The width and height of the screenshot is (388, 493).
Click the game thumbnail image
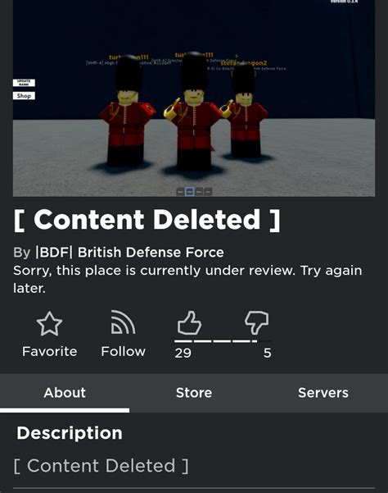pyautogui.click(x=194, y=98)
